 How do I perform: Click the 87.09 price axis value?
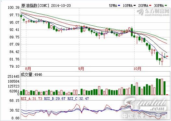click(x=15, y=44)
